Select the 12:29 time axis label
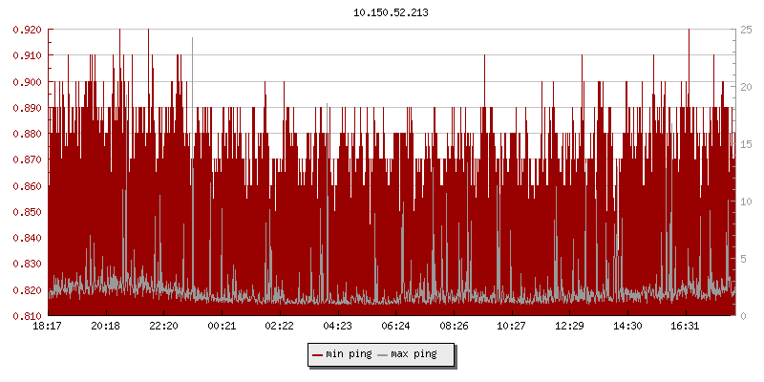Image resolution: width=764 pixels, height=382 pixels. pos(569,327)
